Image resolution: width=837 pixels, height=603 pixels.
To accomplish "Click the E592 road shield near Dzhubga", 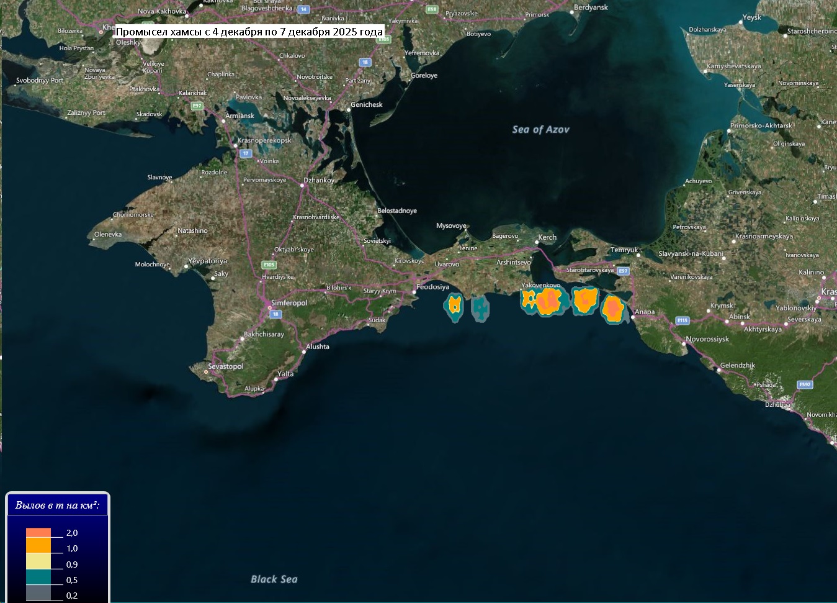I will [805, 384].
